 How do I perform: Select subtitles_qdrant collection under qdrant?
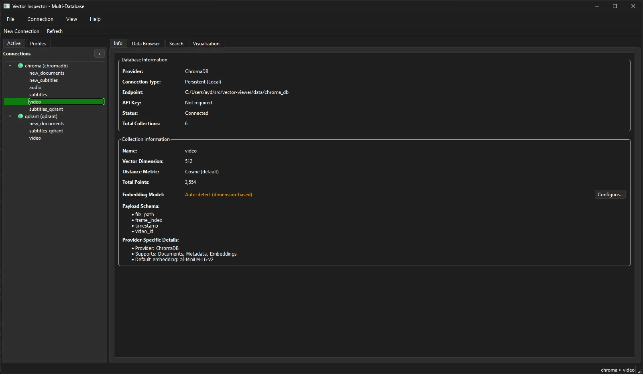(x=46, y=131)
